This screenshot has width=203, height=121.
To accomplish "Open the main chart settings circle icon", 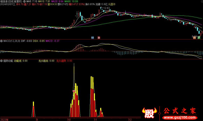I will (24, 1).
